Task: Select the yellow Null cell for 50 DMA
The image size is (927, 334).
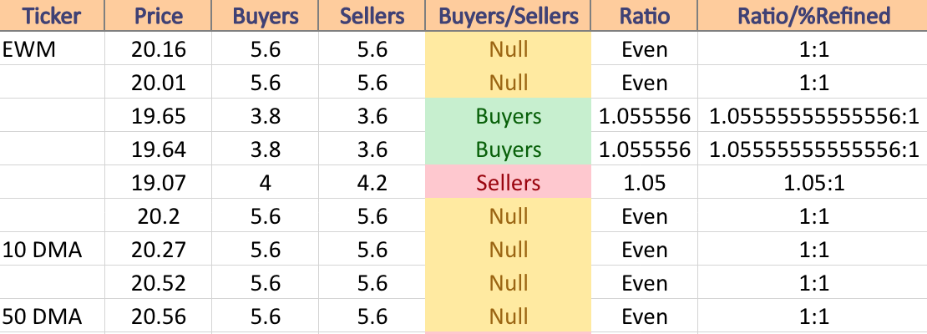Action: (x=508, y=316)
